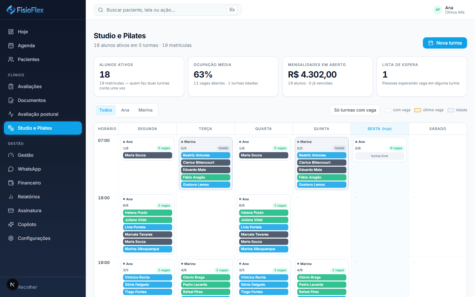
Task: Select Eduardo Maia in Terça 07:00 class
Action: point(206,170)
